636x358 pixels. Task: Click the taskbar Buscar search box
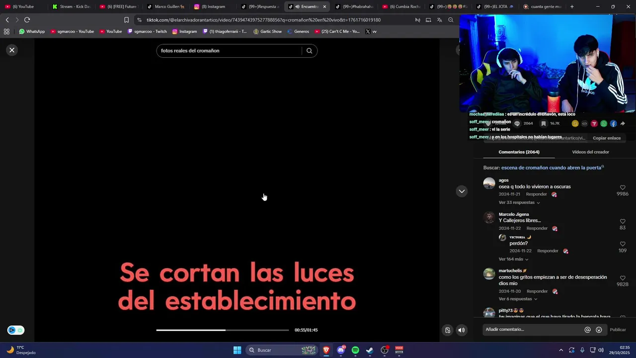tap(282, 350)
